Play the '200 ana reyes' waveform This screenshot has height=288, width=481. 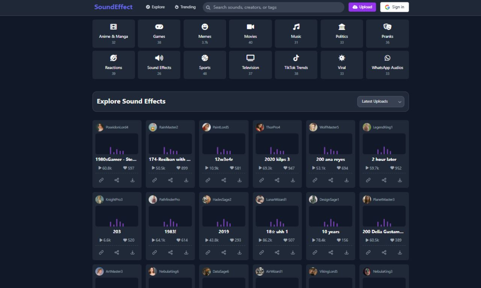[x=330, y=144]
